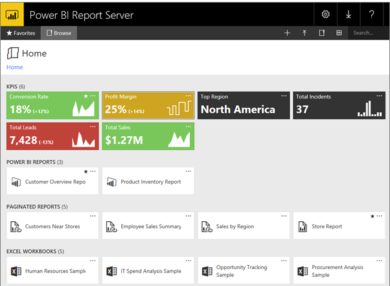Open IT Spend Analysis Sample workbook
This screenshot has height=286, width=390.
148,270
